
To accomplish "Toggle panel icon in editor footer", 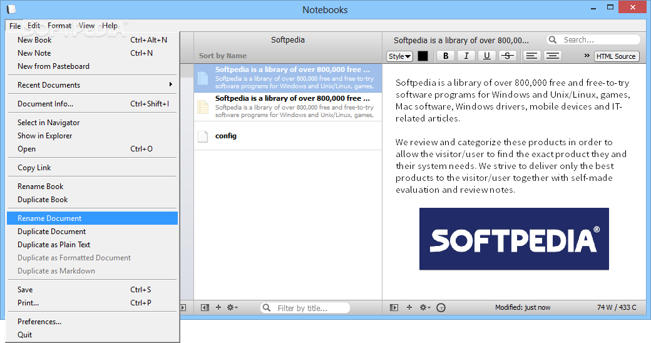I will click(x=394, y=307).
